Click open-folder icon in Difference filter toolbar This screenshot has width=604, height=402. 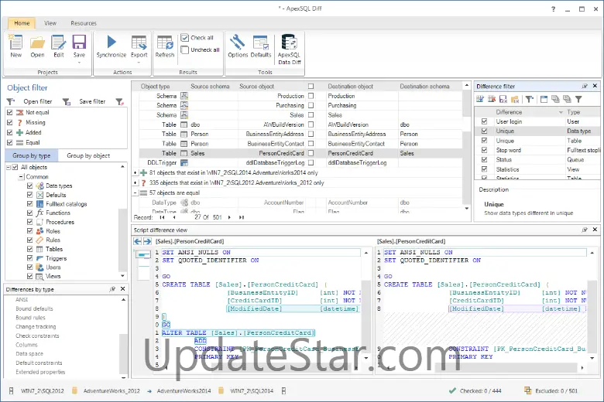point(515,99)
